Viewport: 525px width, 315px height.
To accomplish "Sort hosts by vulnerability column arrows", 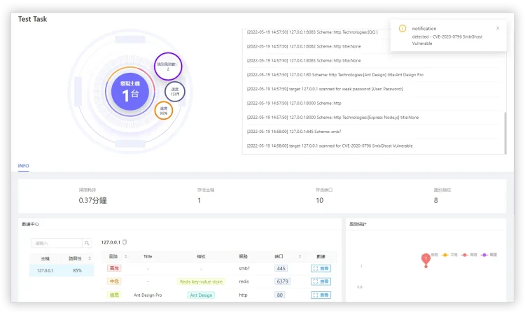I will [90, 258].
